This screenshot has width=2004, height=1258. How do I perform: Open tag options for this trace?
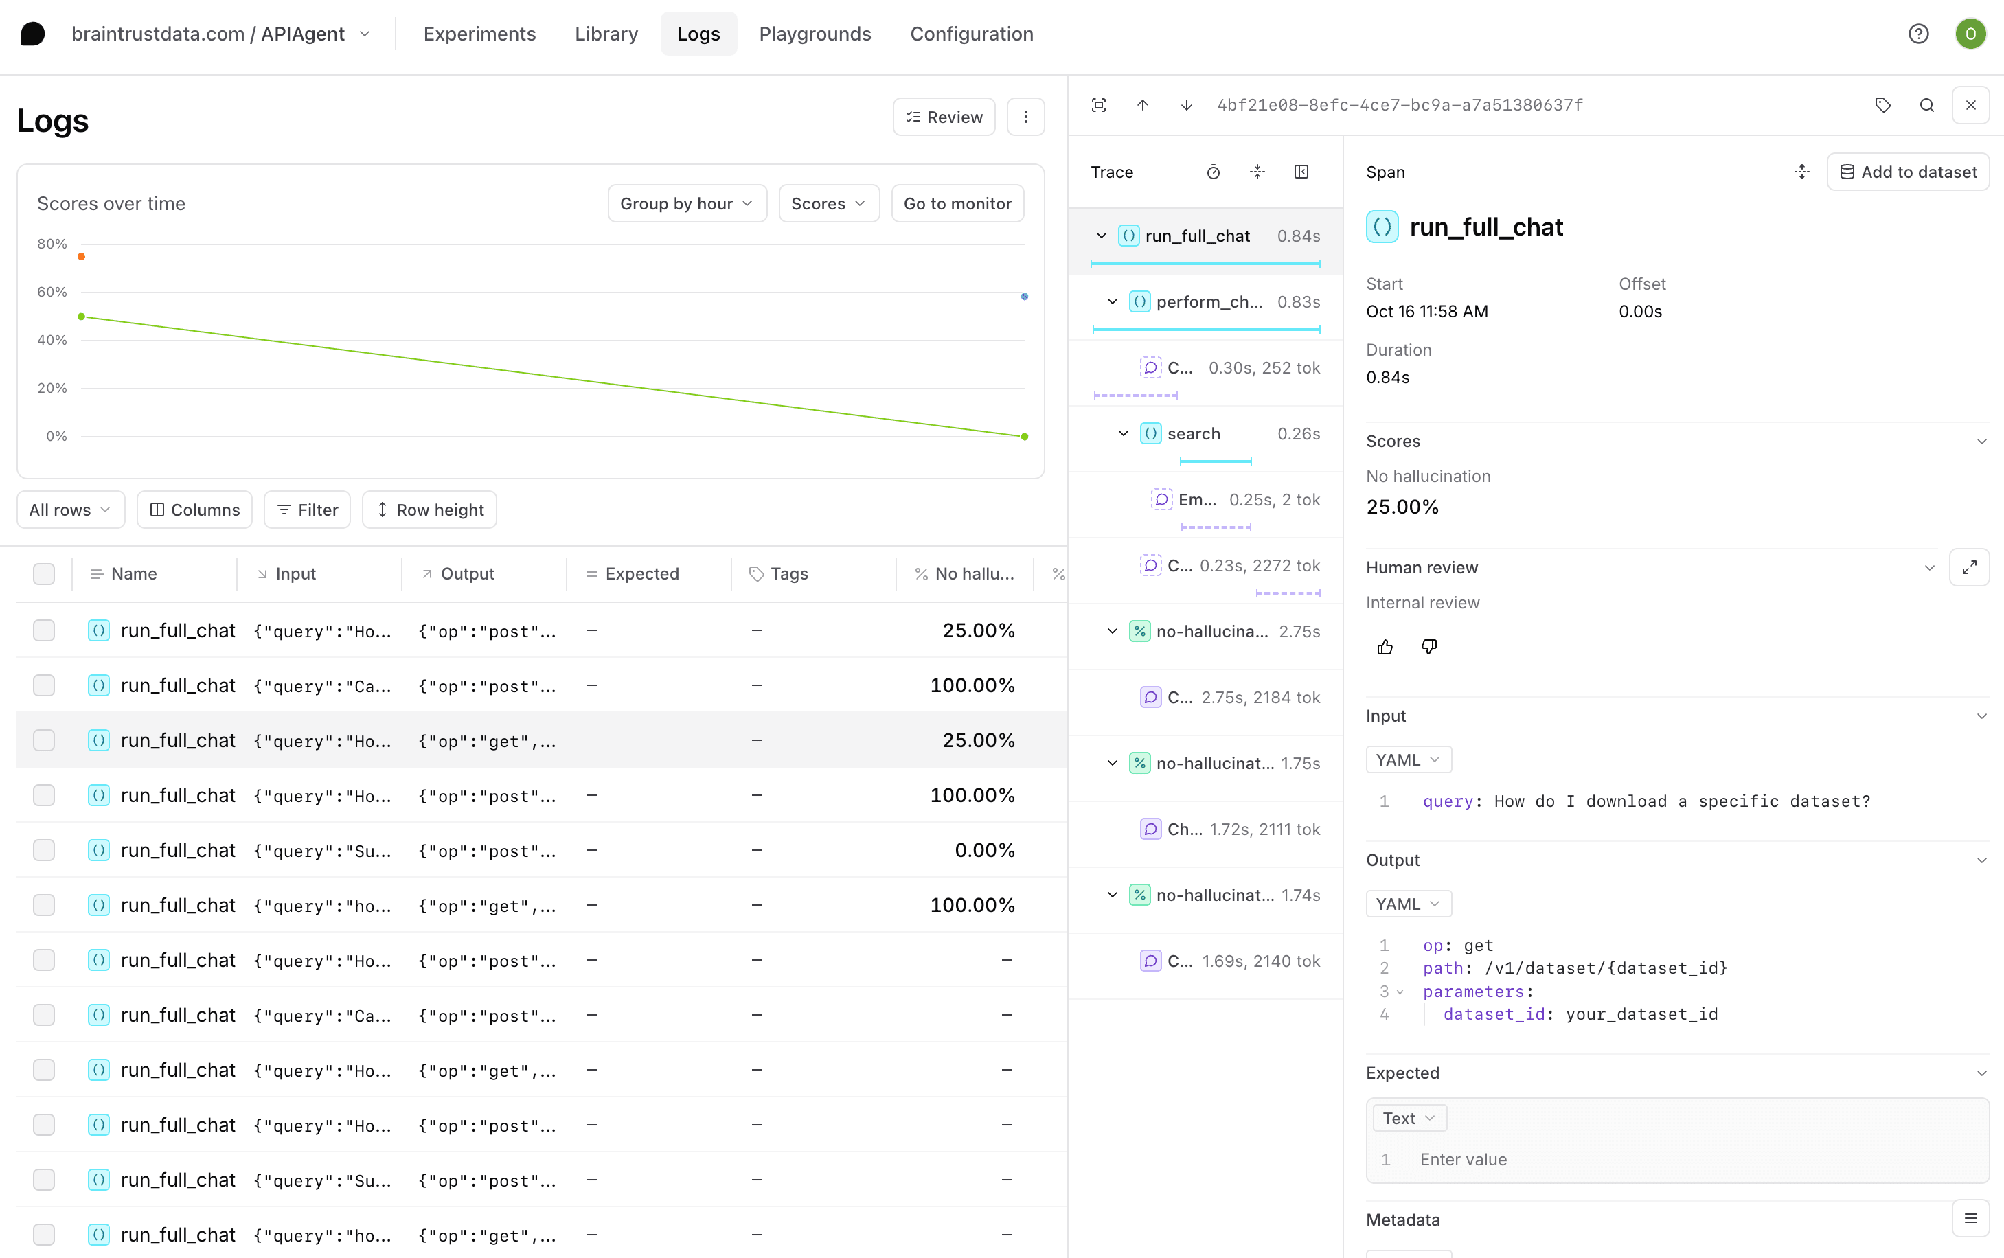pyautogui.click(x=1882, y=105)
